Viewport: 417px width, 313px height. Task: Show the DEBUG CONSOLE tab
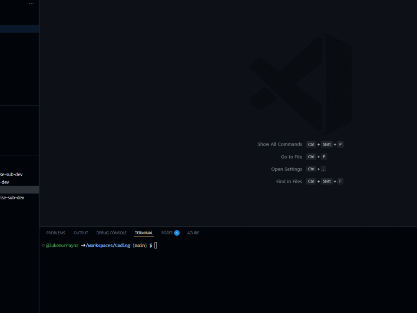coord(112,233)
